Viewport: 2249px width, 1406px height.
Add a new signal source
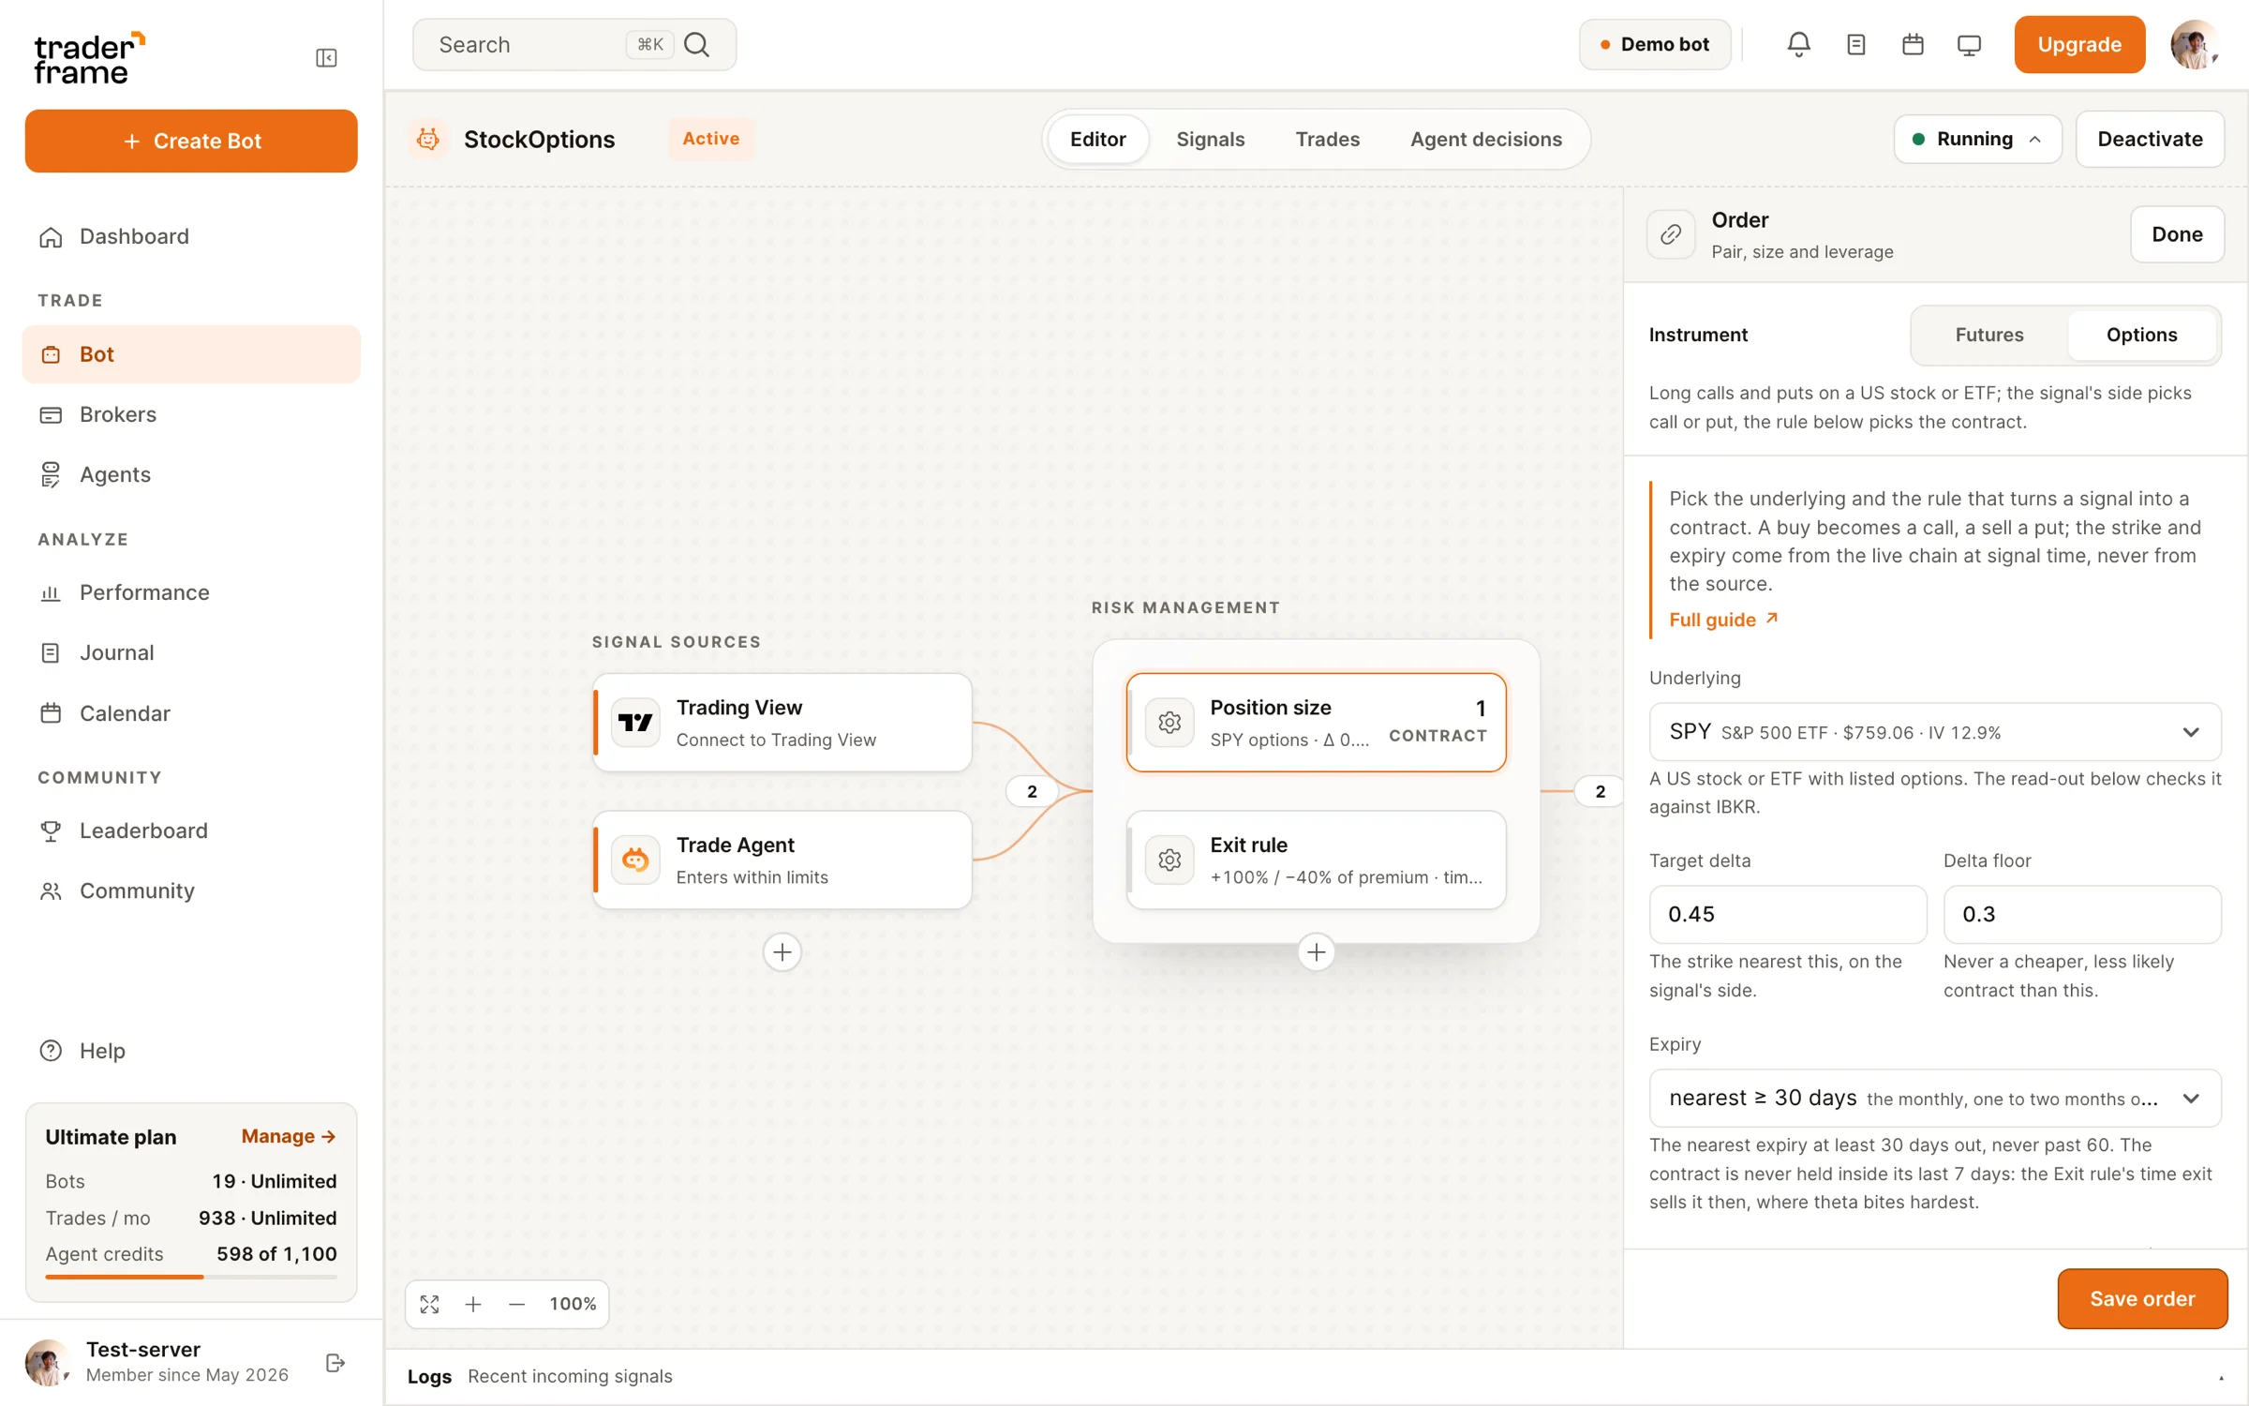782,952
